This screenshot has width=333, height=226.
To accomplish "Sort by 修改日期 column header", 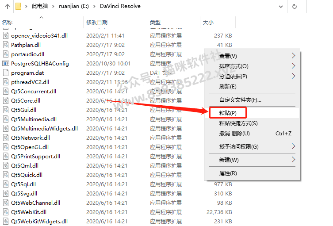I will [x=97, y=22].
